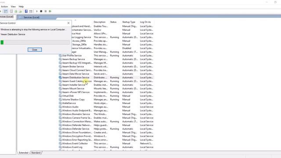Dismiss the Service Control dialog with X
Viewport: 281px width, 158px height.
(x=68, y=23)
